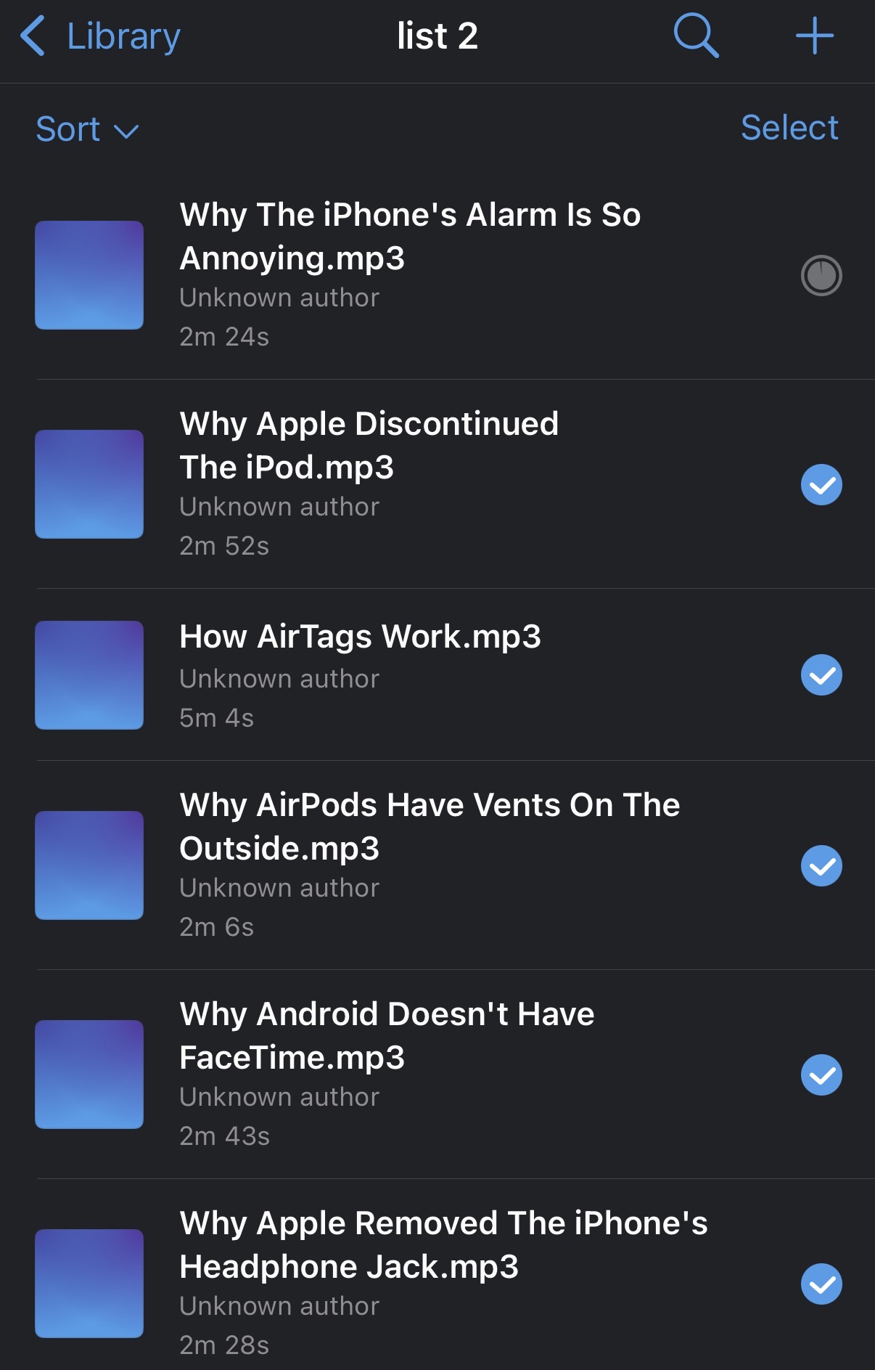Tap the 2m 24s duration text

point(224,337)
